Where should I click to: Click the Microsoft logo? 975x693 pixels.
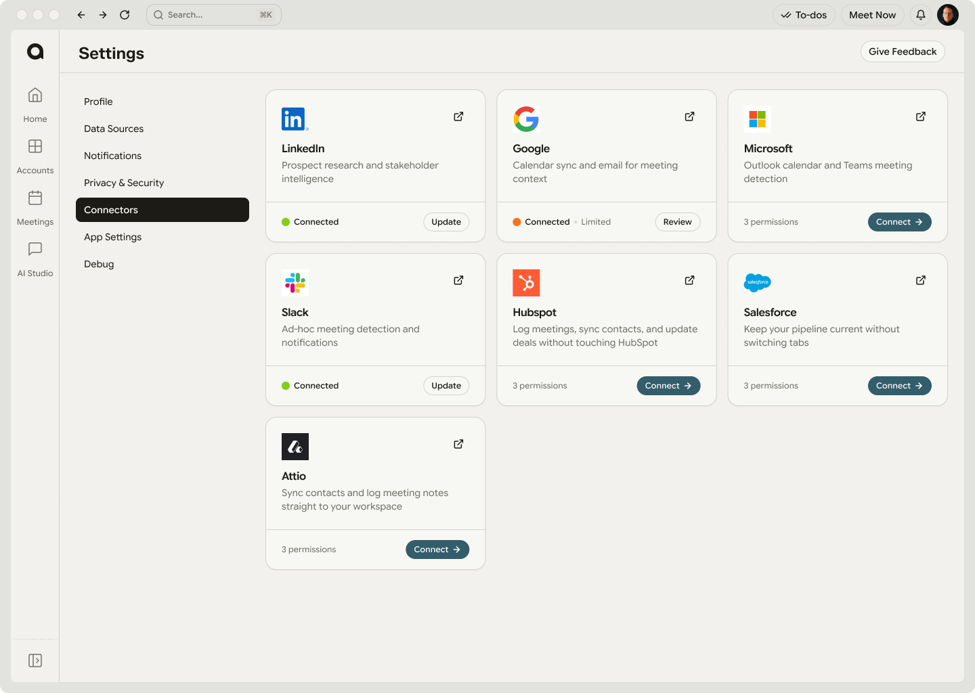pos(758,119)
